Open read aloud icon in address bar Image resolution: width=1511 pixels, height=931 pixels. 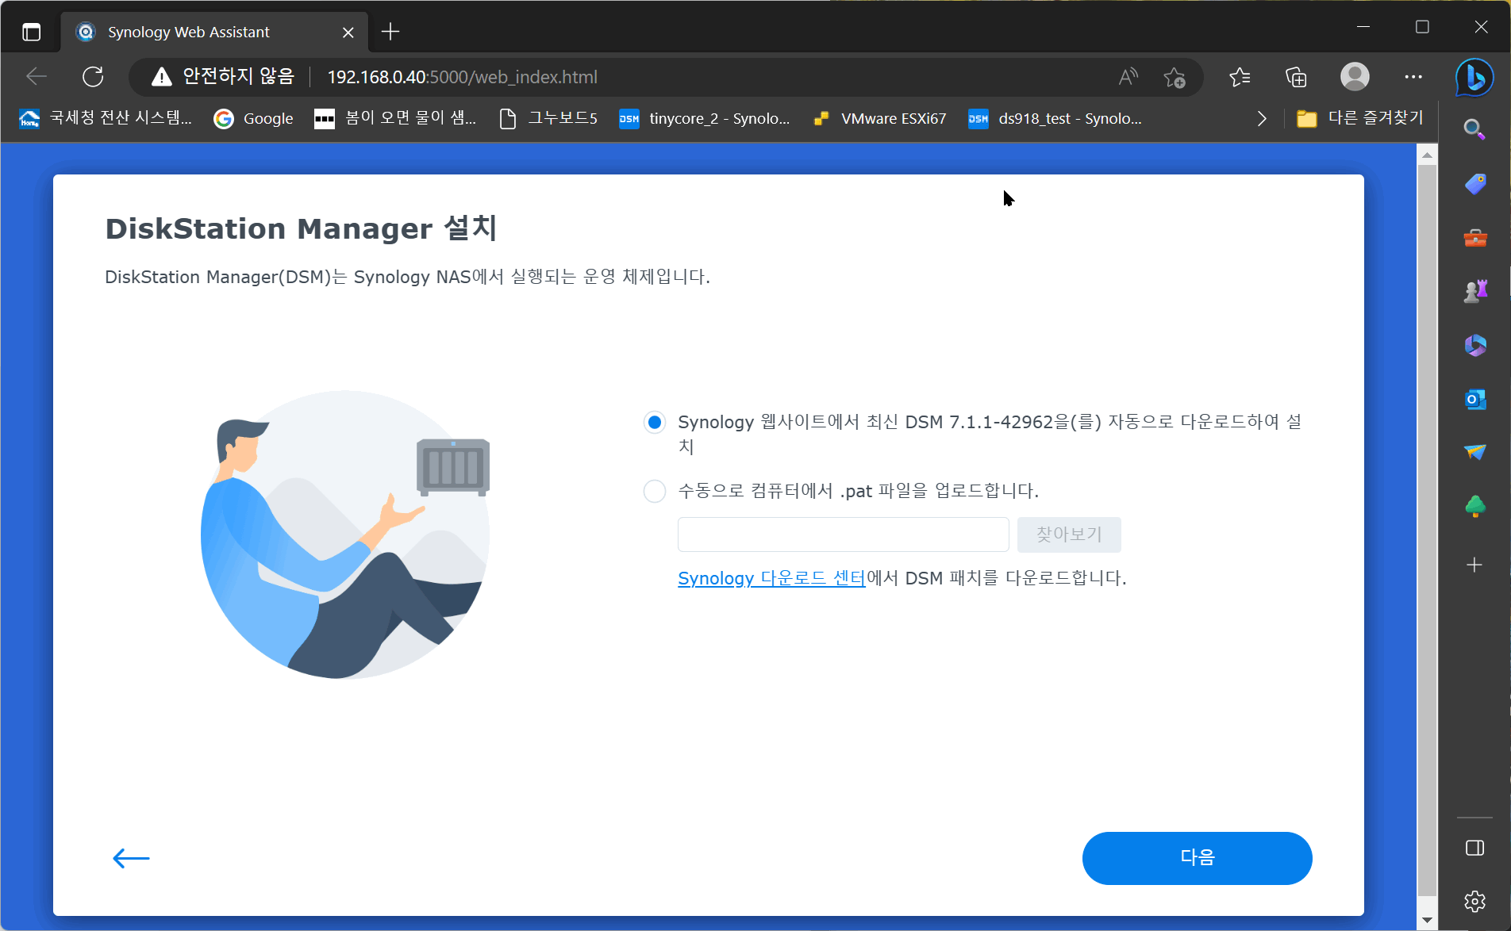[x=1128, y=77]
